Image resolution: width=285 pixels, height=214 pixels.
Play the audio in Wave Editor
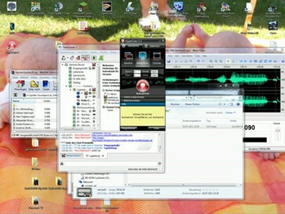[x=228, y=61]
